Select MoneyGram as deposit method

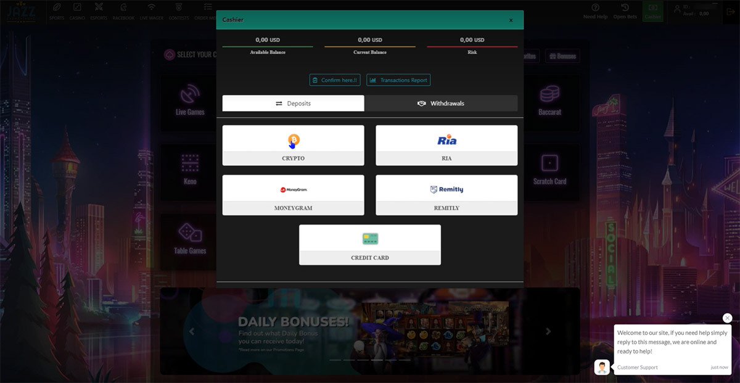(293, 195)
